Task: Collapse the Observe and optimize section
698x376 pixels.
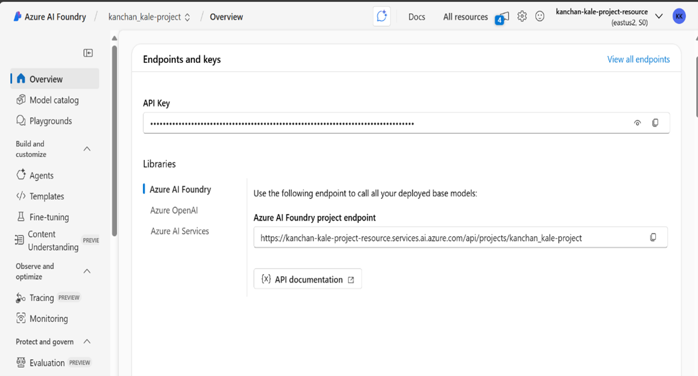Action: click(87, 271)
